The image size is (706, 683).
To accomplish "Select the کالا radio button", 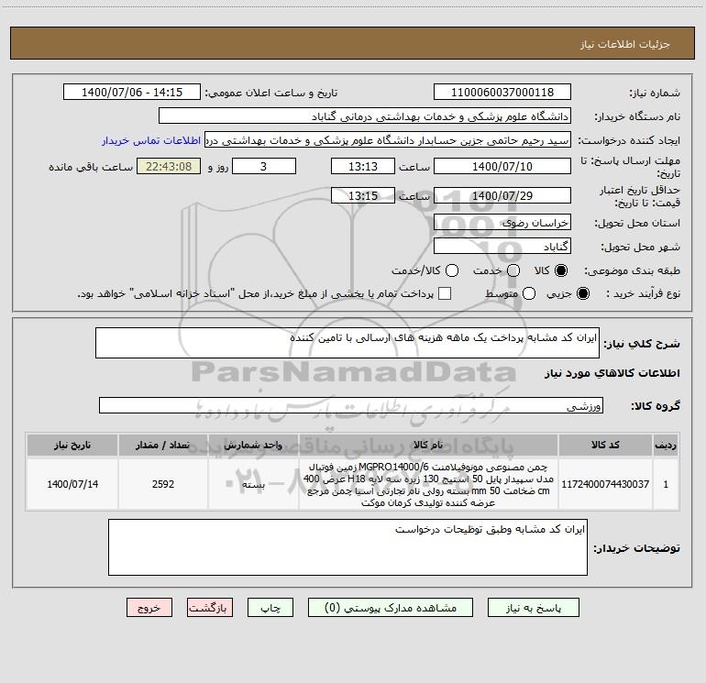I will [561, 270].
